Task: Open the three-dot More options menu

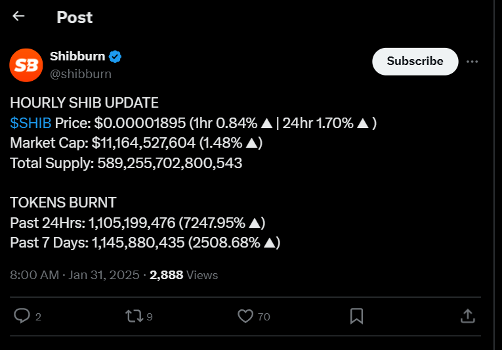Action: click(472, 62)
